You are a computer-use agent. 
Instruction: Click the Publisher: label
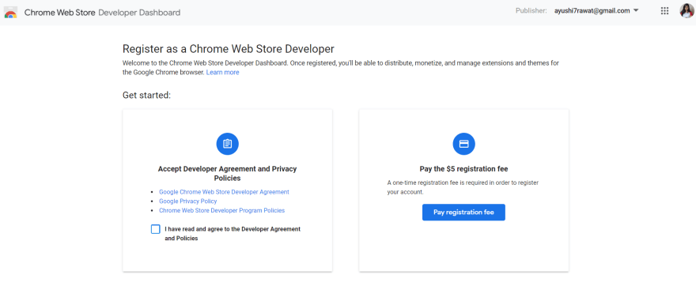[531, 11]
